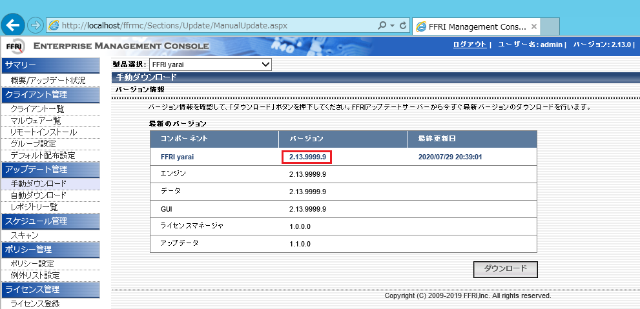Viewport: 640px width, 309px height.
Task: Click the データ row label
Action: 170,191
